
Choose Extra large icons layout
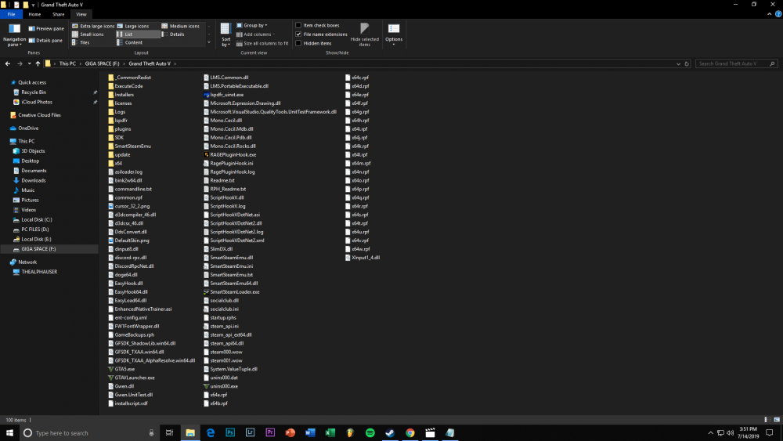click(93, 26)
